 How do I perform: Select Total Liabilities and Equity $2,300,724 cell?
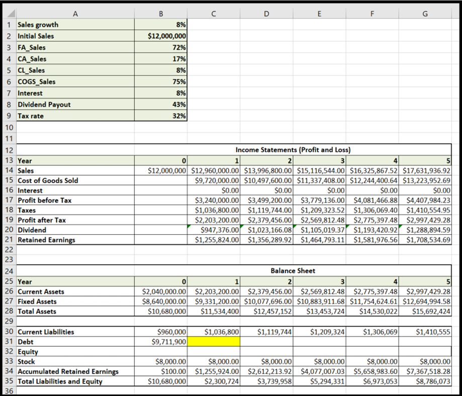(214, 381)
